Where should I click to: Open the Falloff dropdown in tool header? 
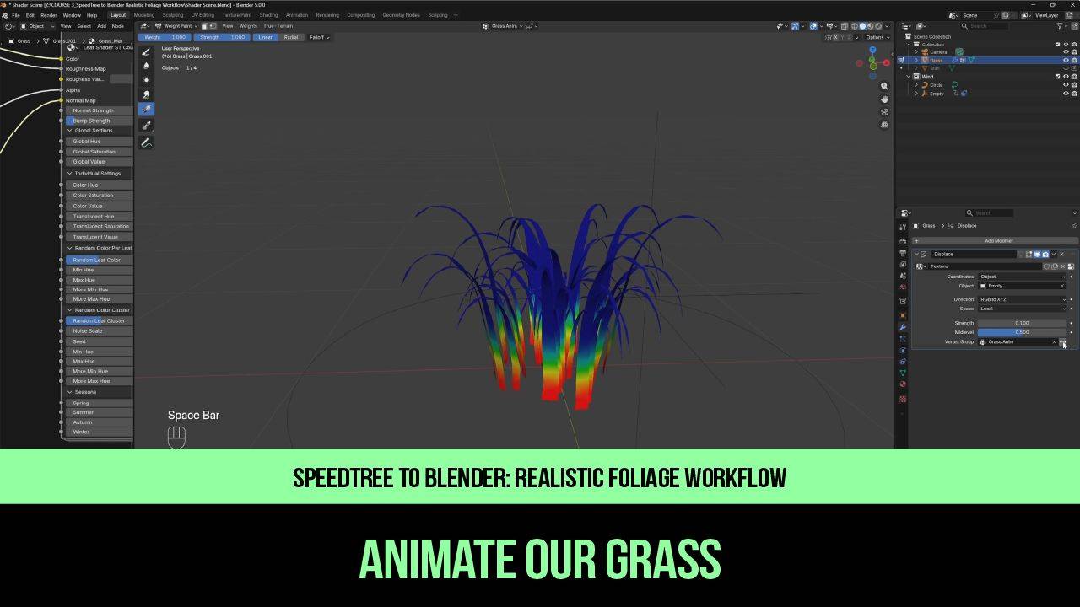pos(319,37)
